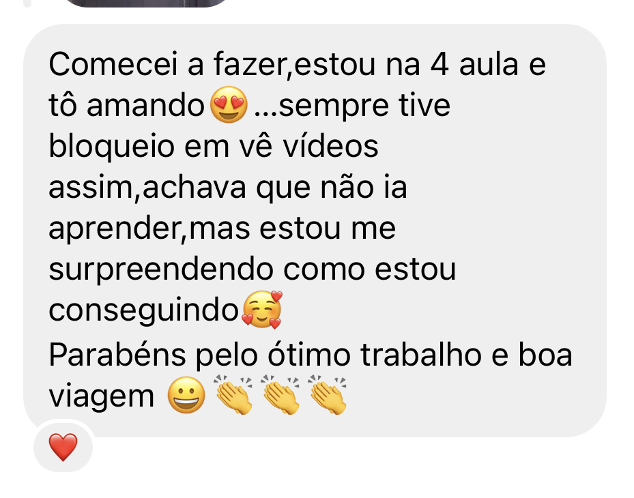
Task: Click the text "4 aula" in first line
Action: click(475, 64)
